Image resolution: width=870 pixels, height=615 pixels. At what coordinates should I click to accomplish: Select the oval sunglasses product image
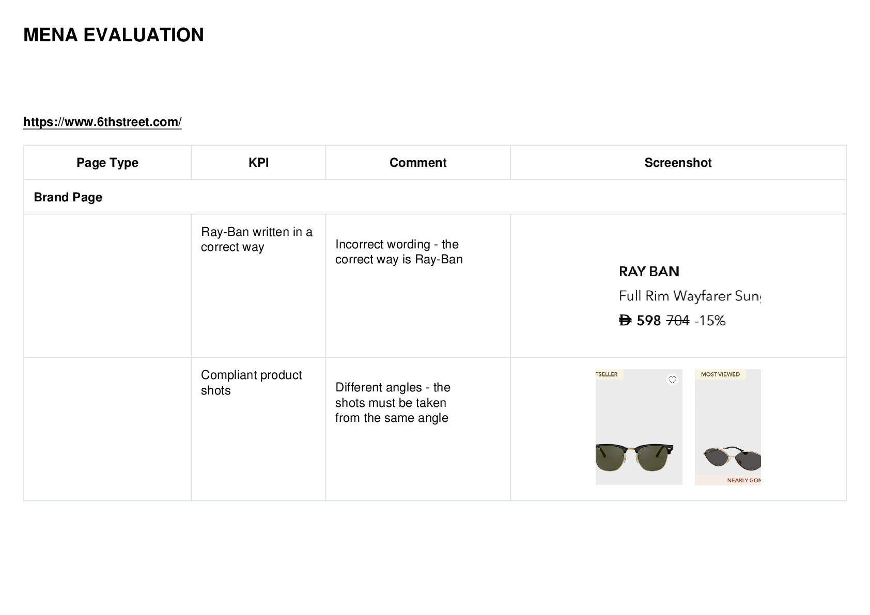(727, 427)
